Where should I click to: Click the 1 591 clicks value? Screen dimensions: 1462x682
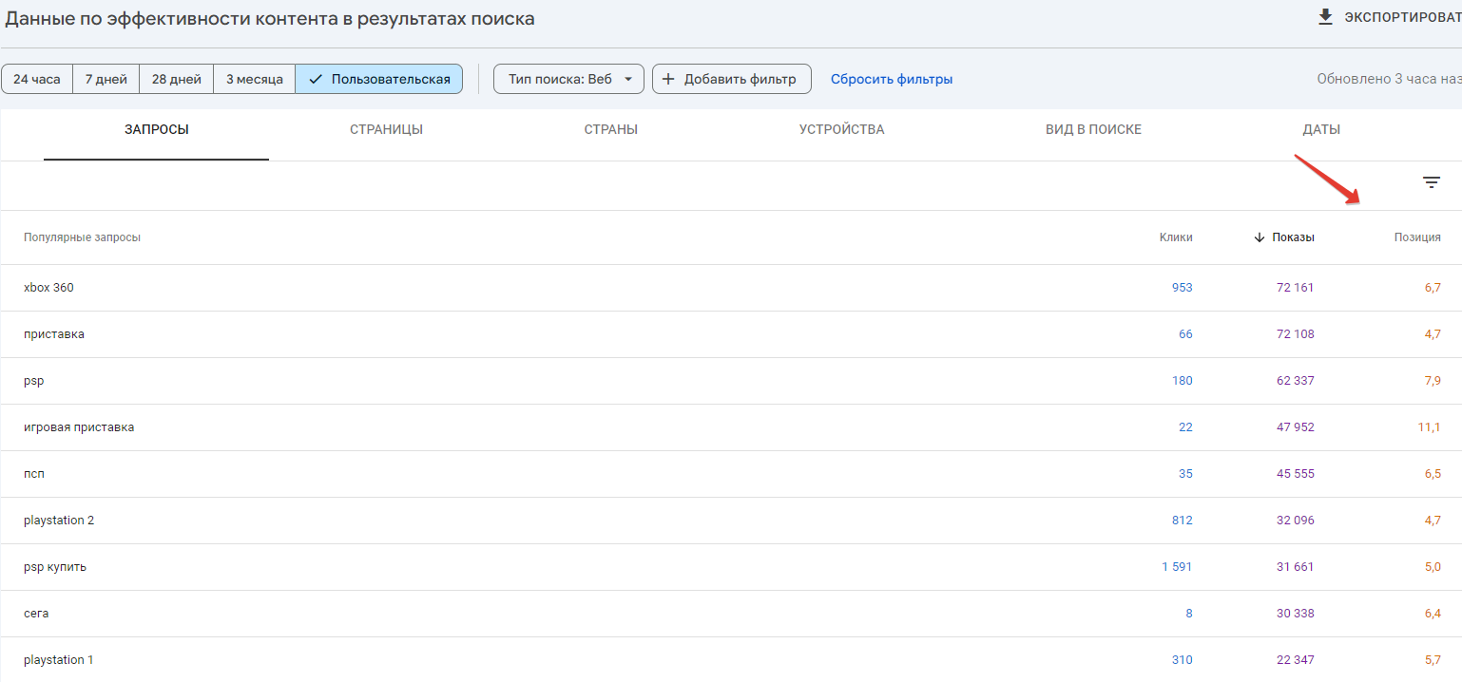tap(1177, 567)
